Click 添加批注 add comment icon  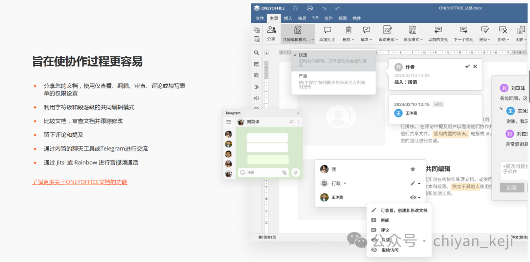[327, 30]
